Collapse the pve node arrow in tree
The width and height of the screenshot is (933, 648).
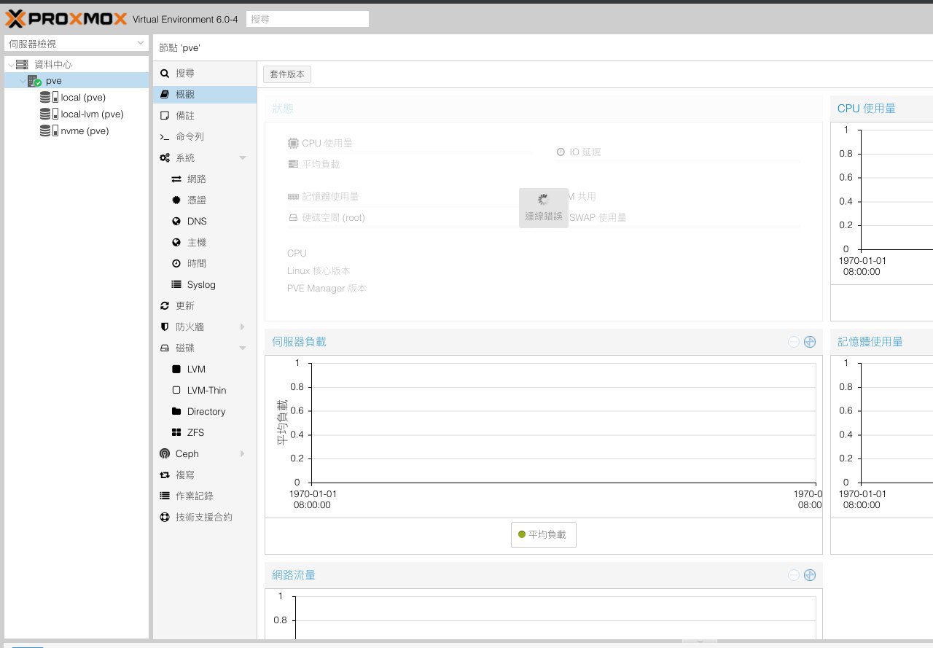23,81
